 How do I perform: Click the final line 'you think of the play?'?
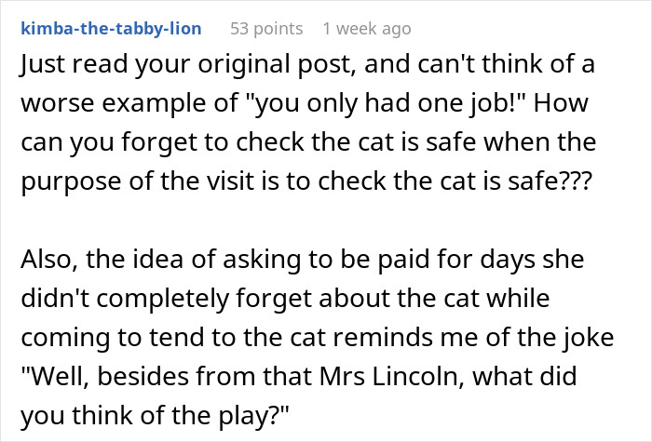tap(156, 415)
